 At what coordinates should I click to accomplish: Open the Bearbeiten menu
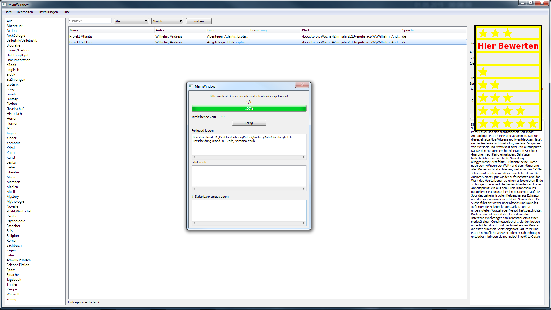(25, 12)
